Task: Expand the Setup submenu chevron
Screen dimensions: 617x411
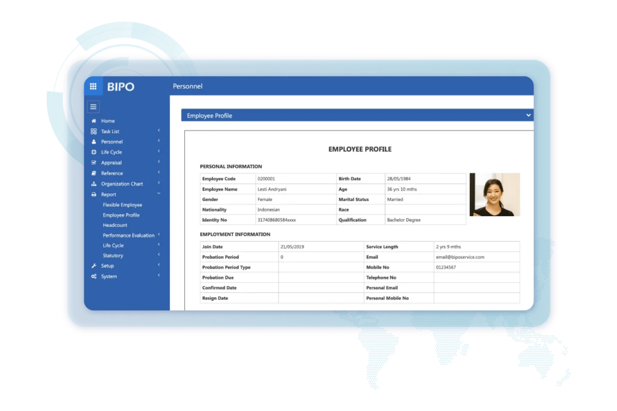Action: coord(159,265)
